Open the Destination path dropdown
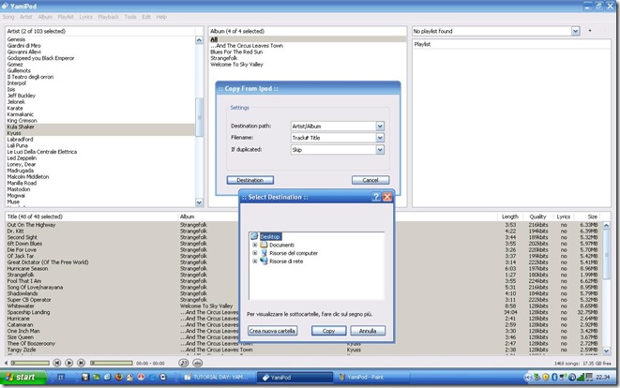Viewport: 620px width, 388px height. pos(379,126)
